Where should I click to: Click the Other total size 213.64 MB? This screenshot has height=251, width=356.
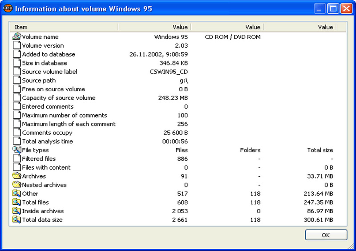point(318,194)
